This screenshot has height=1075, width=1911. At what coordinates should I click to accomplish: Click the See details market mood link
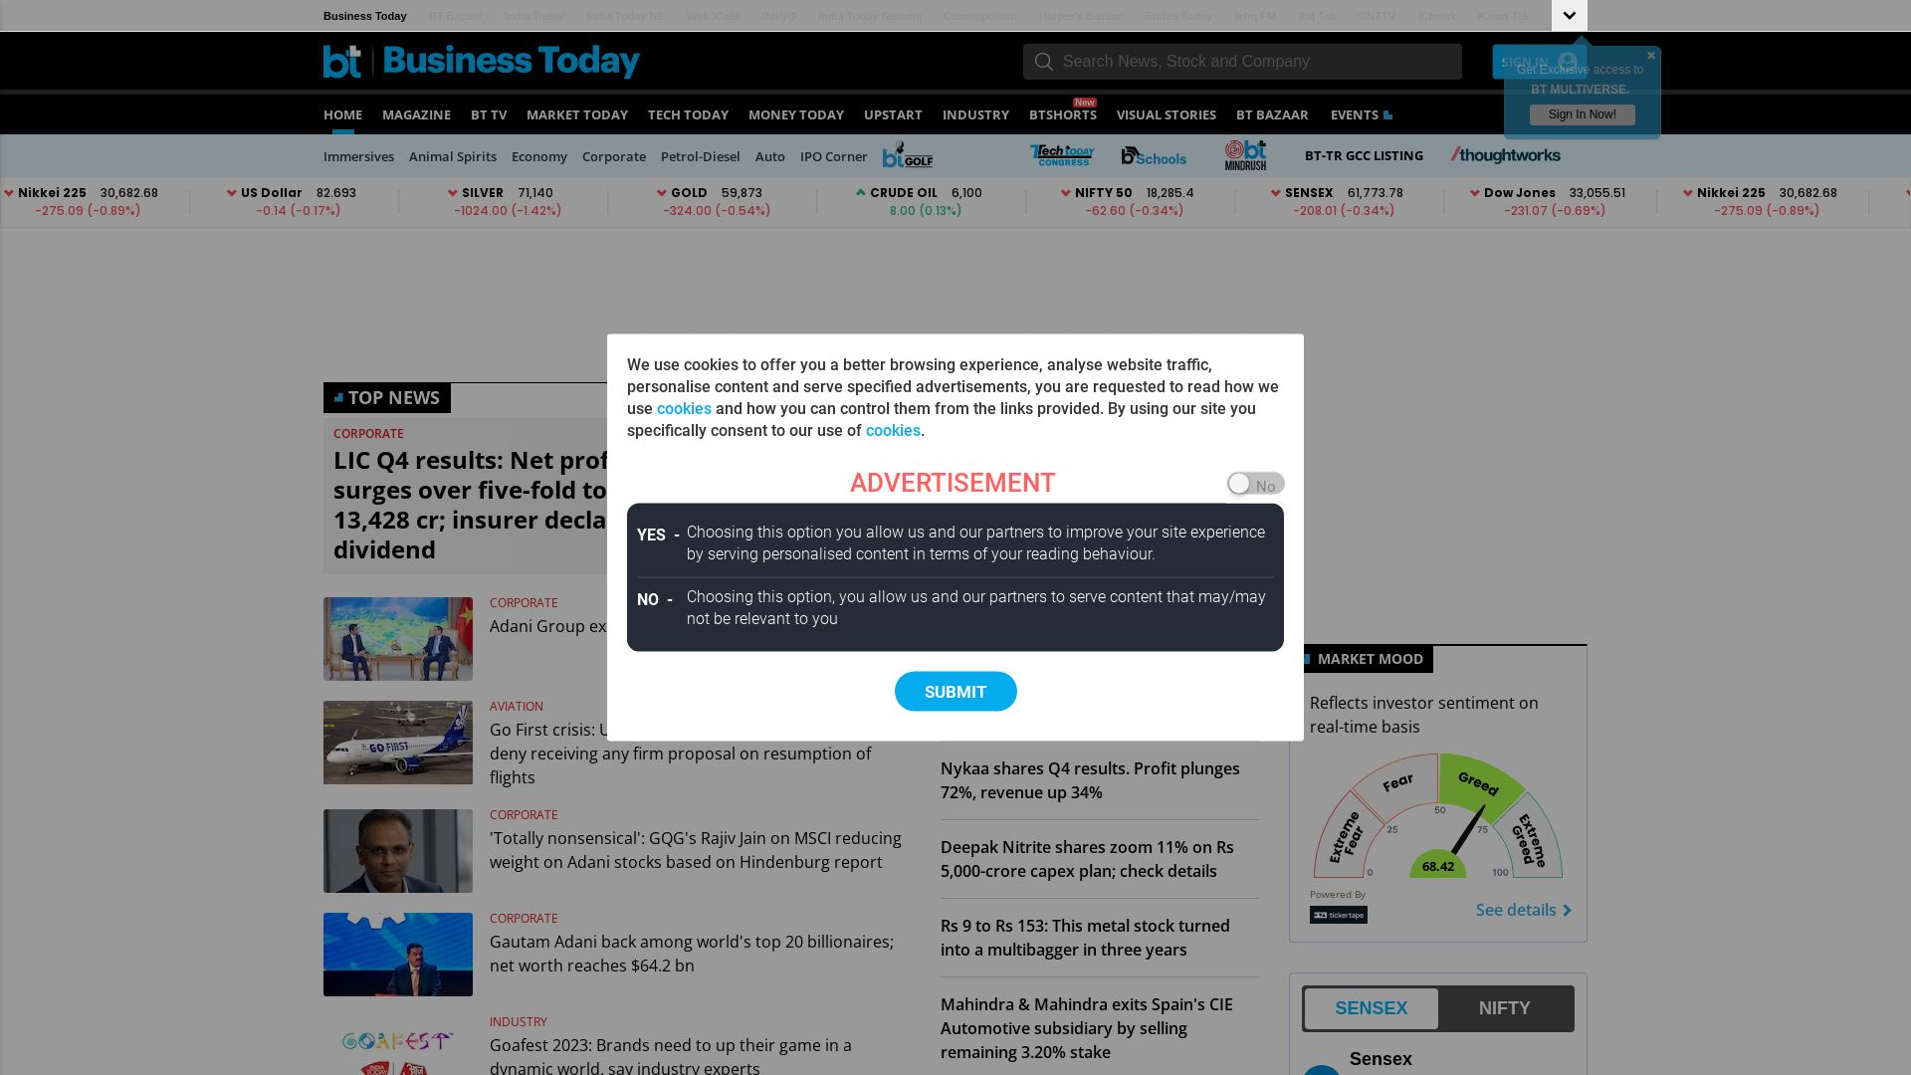1521,909
